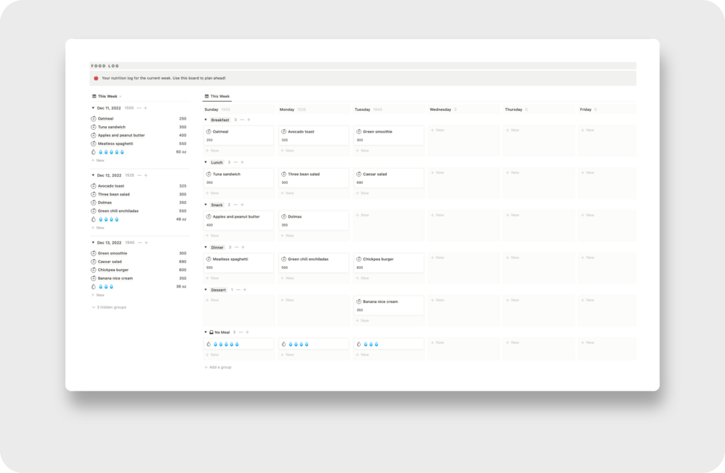
Task: Open the No Meal group's more options menu
Action: [240, 332]
